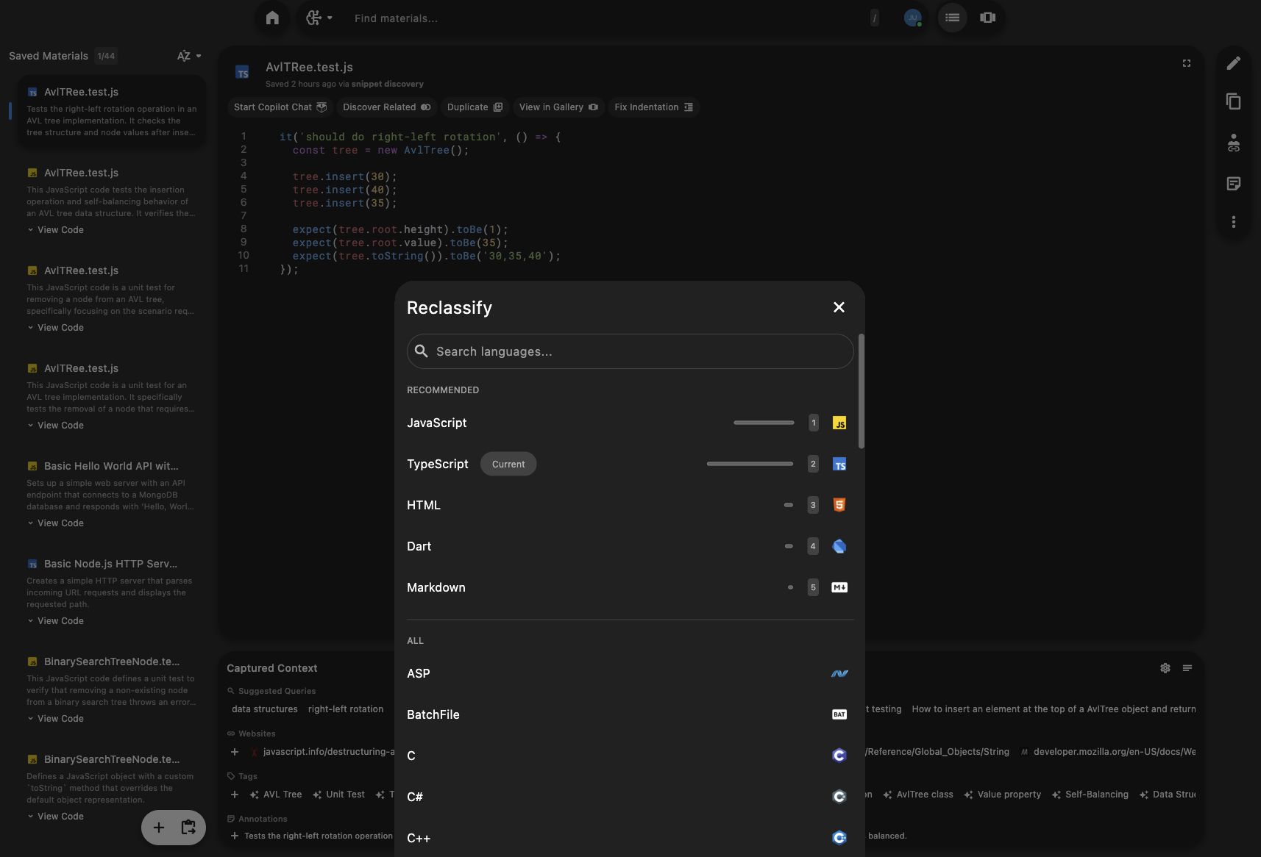Click the reclassify dialog scrollbar

tap(861, 391)
